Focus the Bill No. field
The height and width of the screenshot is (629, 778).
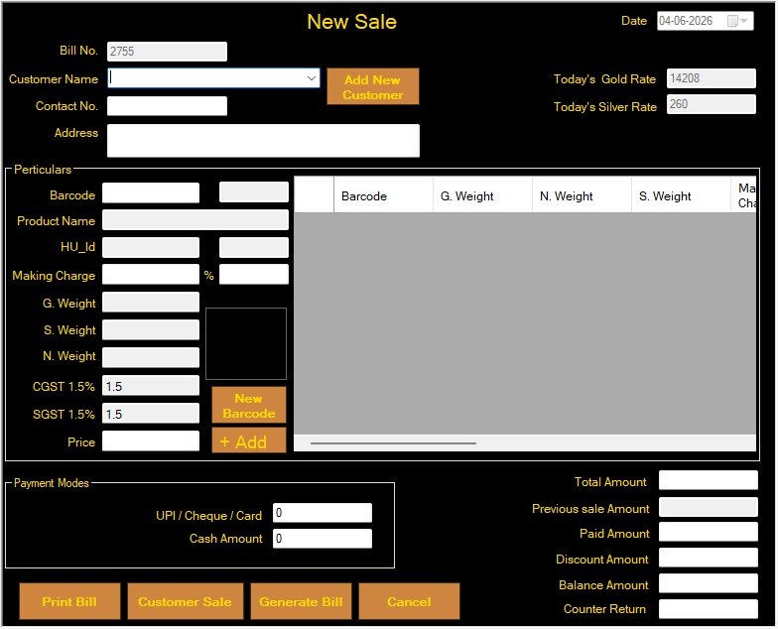click(167, 52)
